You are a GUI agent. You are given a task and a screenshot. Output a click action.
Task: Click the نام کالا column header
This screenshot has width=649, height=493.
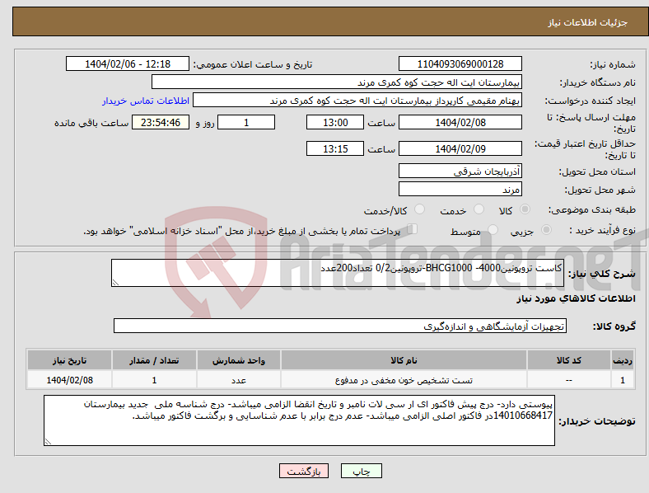pos(404,360)
